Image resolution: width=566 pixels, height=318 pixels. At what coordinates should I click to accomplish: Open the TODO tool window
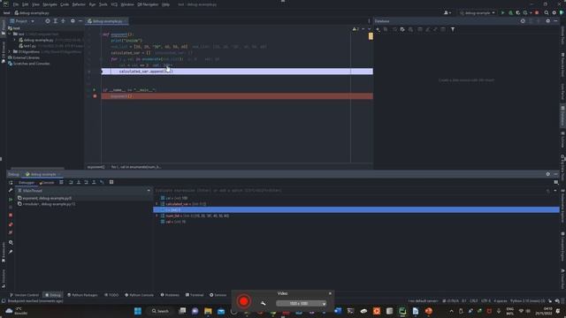coord(111,295)
